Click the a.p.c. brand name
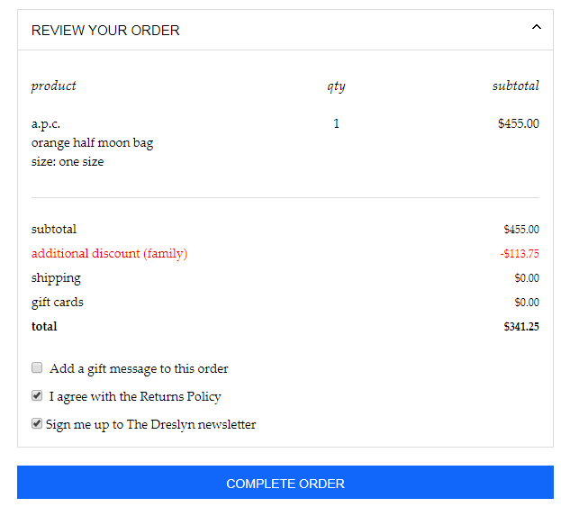561x516 pixels. [x=46, y=123]
